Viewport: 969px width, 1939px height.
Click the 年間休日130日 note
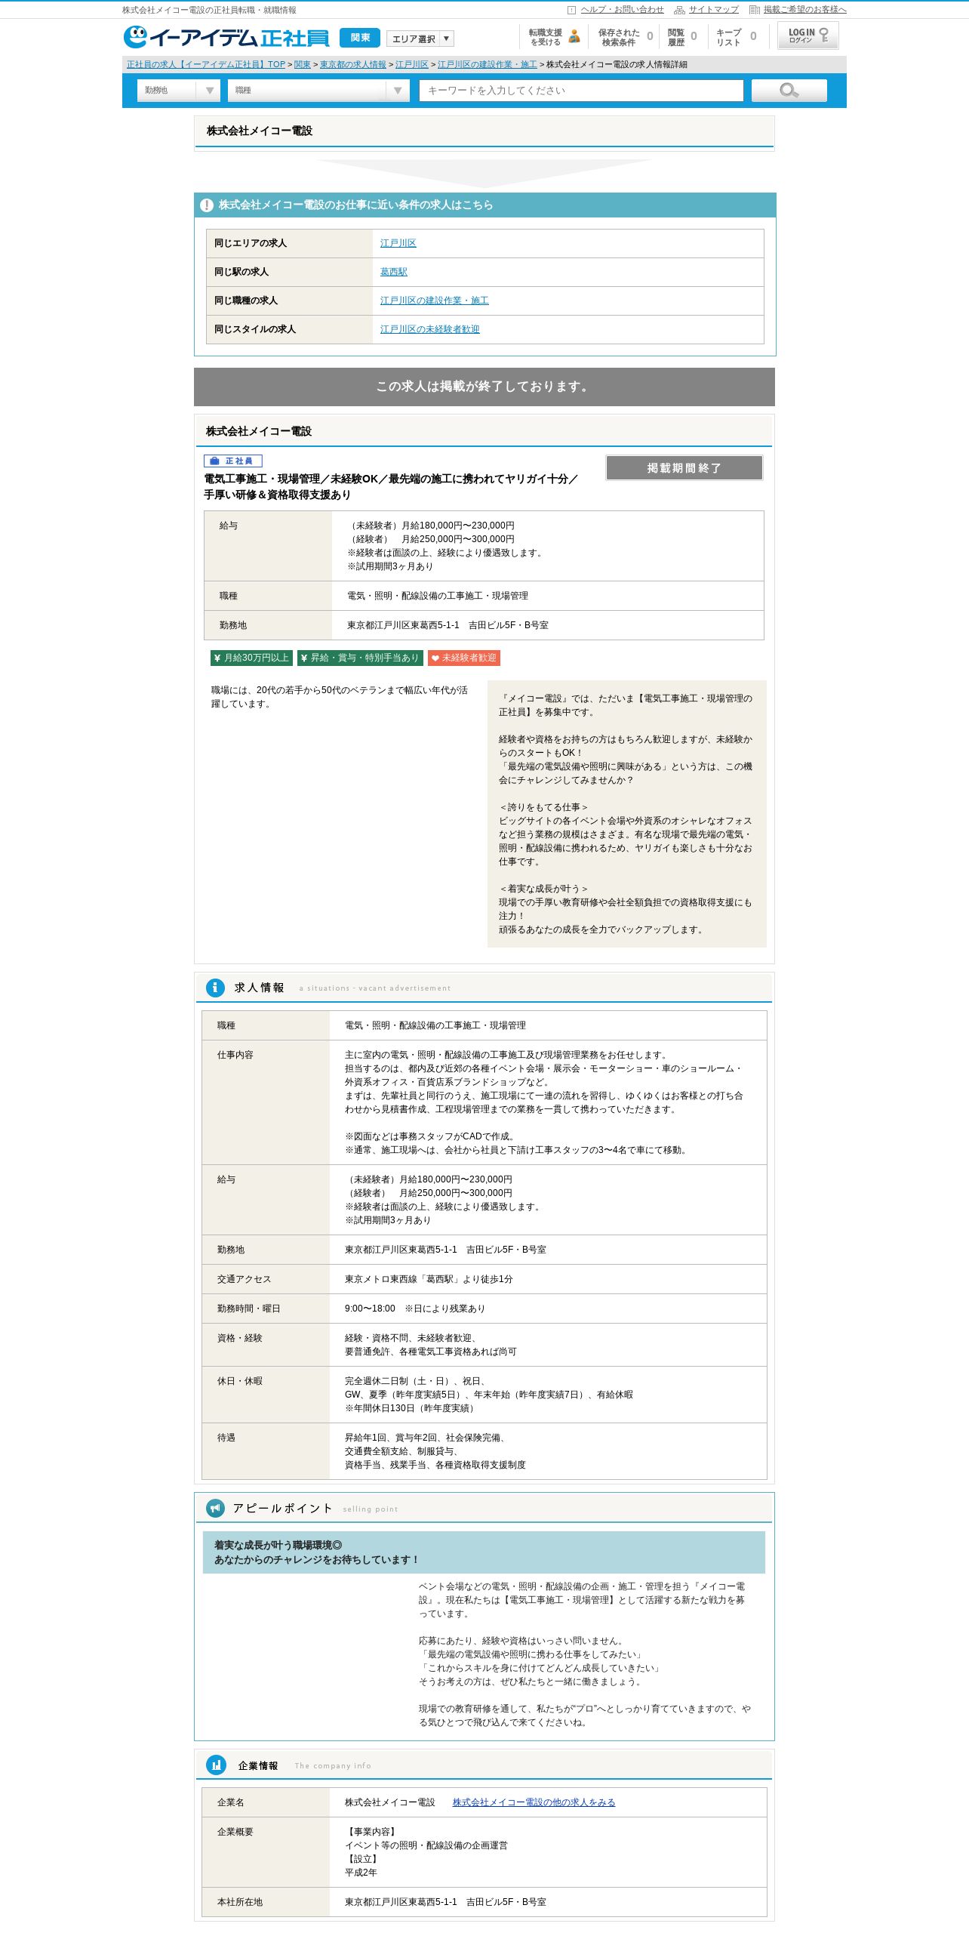tap(411, 1408)
